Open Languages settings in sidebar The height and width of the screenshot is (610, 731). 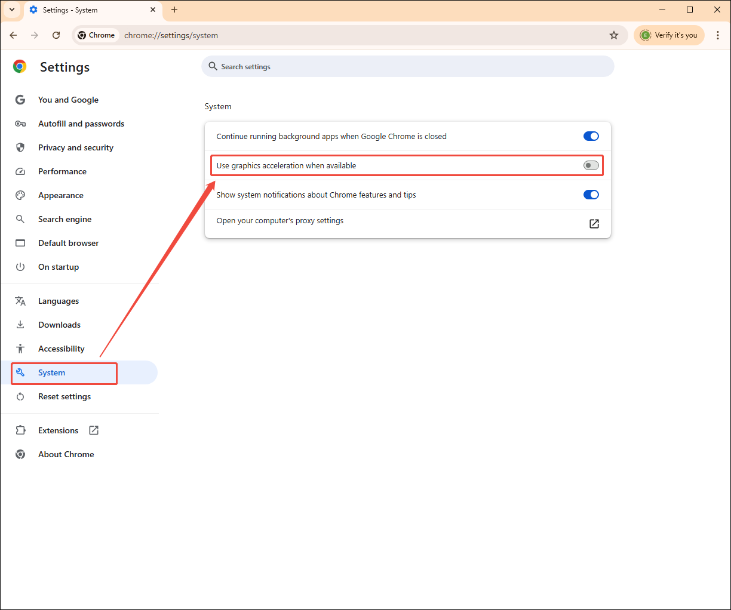coord(59,301)
